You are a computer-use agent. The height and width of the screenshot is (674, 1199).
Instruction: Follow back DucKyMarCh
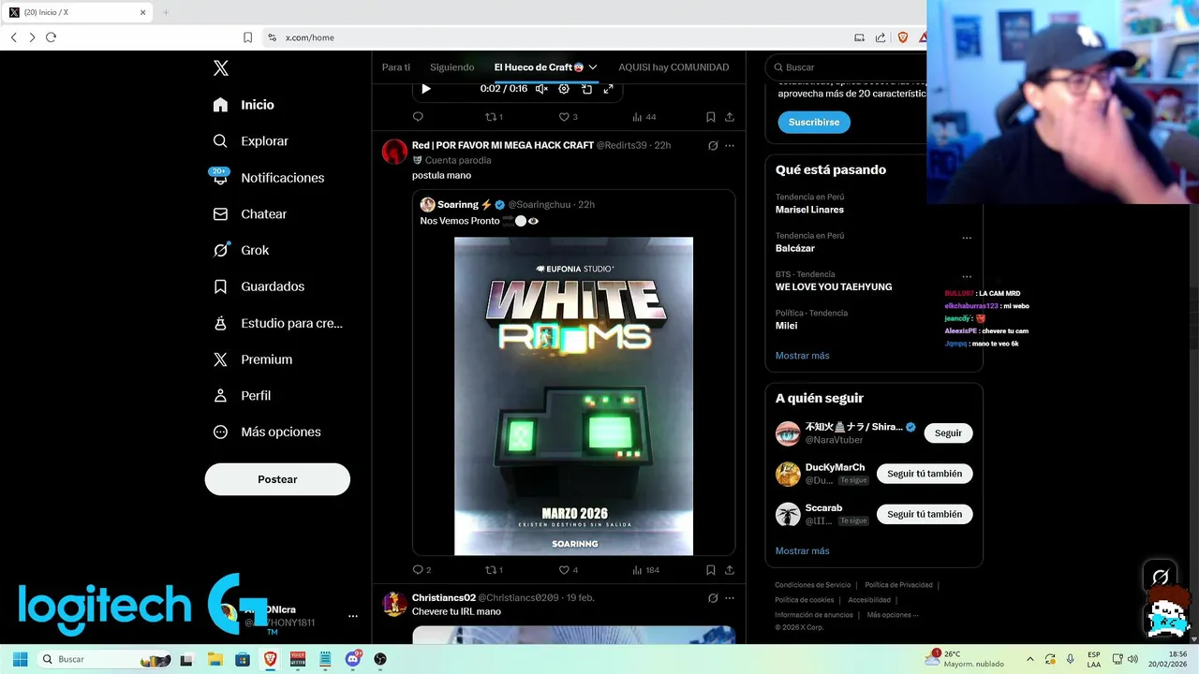coord(925,474)
